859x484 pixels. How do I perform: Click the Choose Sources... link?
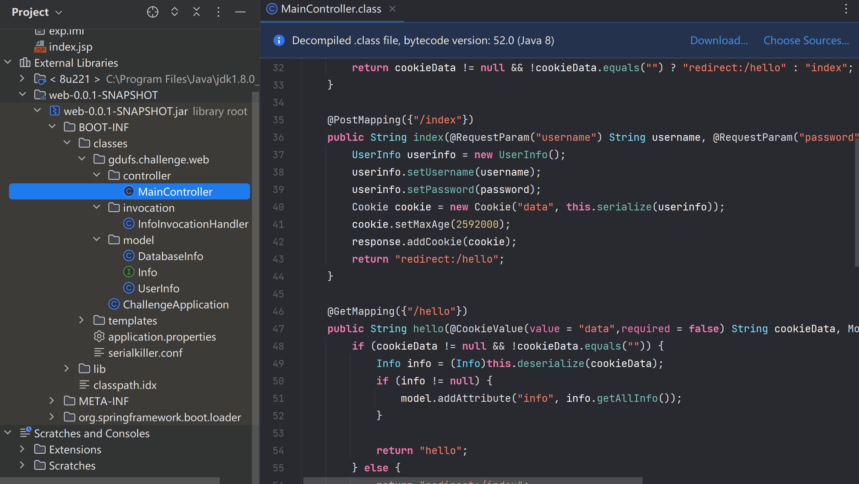[x=806, y=40]
